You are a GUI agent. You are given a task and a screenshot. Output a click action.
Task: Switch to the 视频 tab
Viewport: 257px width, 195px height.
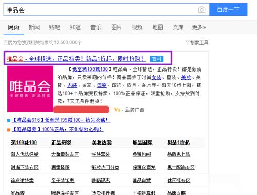click(137, 27)
